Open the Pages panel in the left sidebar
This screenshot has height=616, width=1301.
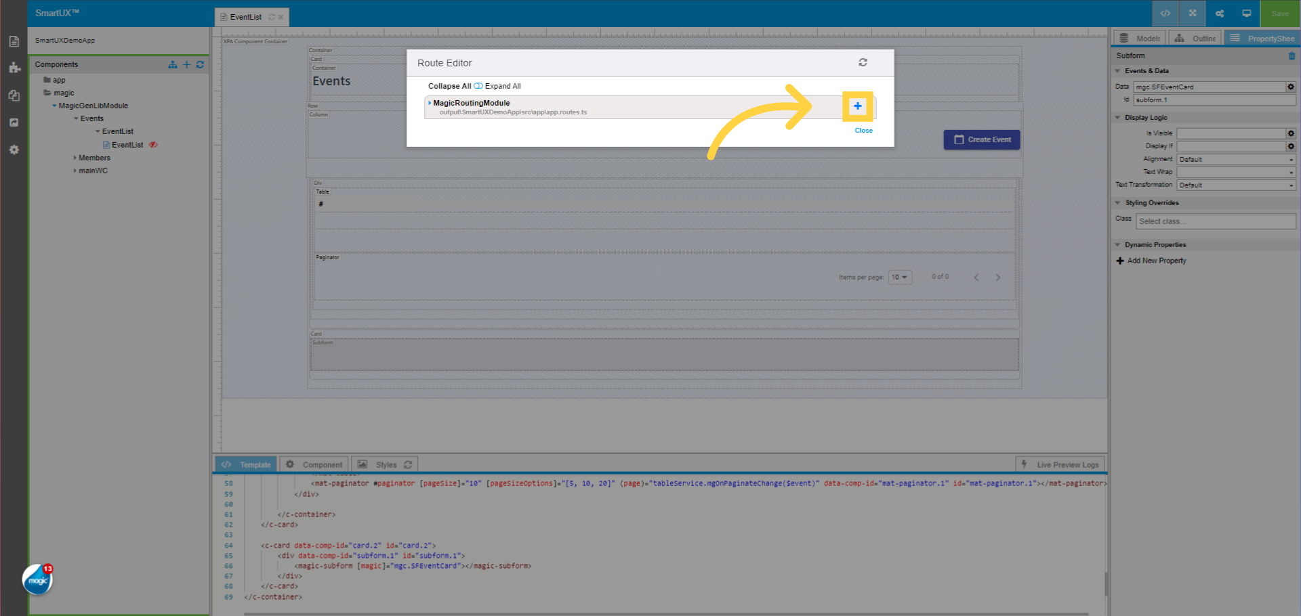pyautogui.click(x=14, y=41)
